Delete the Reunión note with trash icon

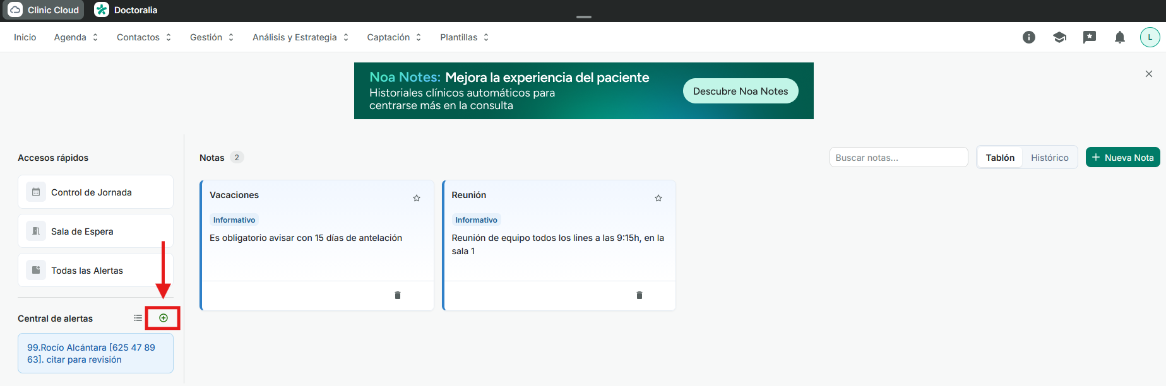click(640, 295)
